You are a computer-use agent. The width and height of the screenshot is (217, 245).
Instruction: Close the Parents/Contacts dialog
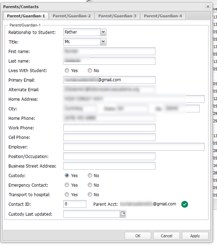tap(208, 6)
